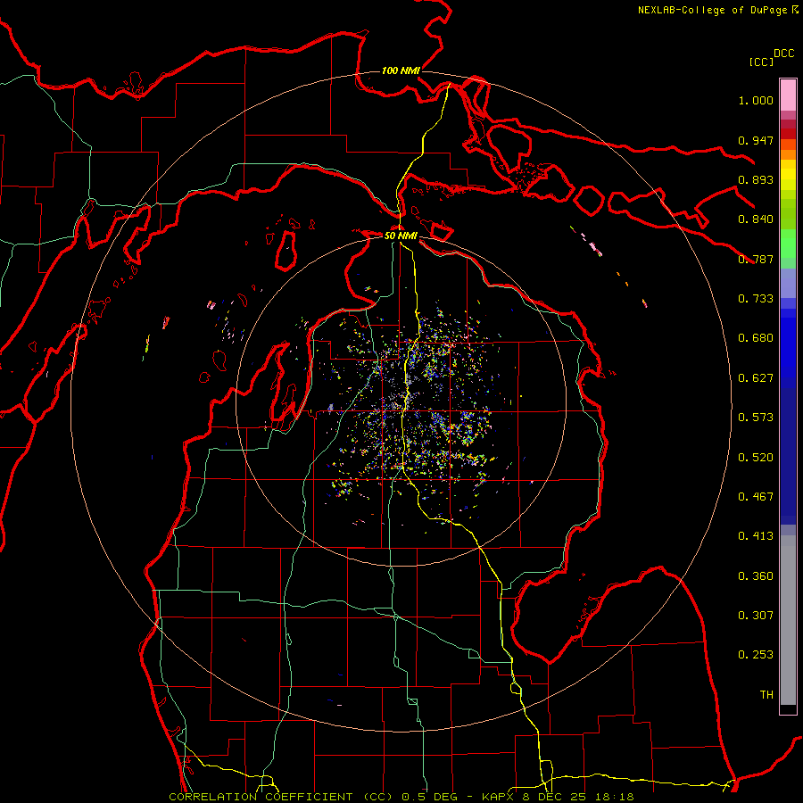Click the 0.253 scale value
Screen dimensions: 803x803
[756, 655]
